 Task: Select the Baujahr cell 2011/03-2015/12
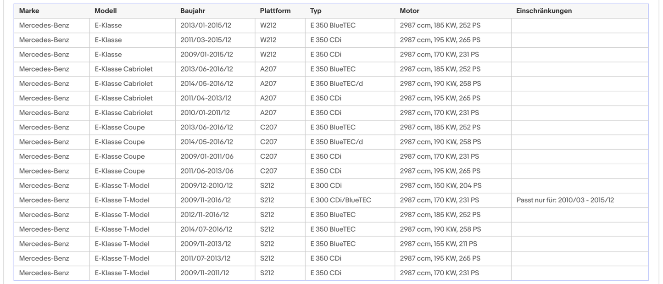click(x=206, y=40)
